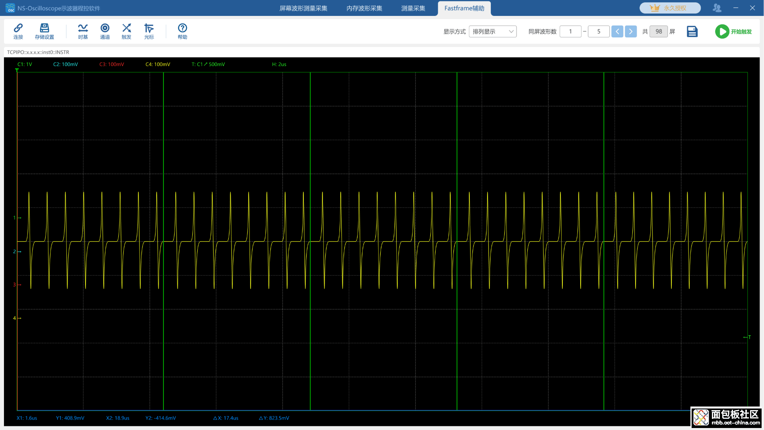Click the C4: 100mV channel label

coord(158,64)
